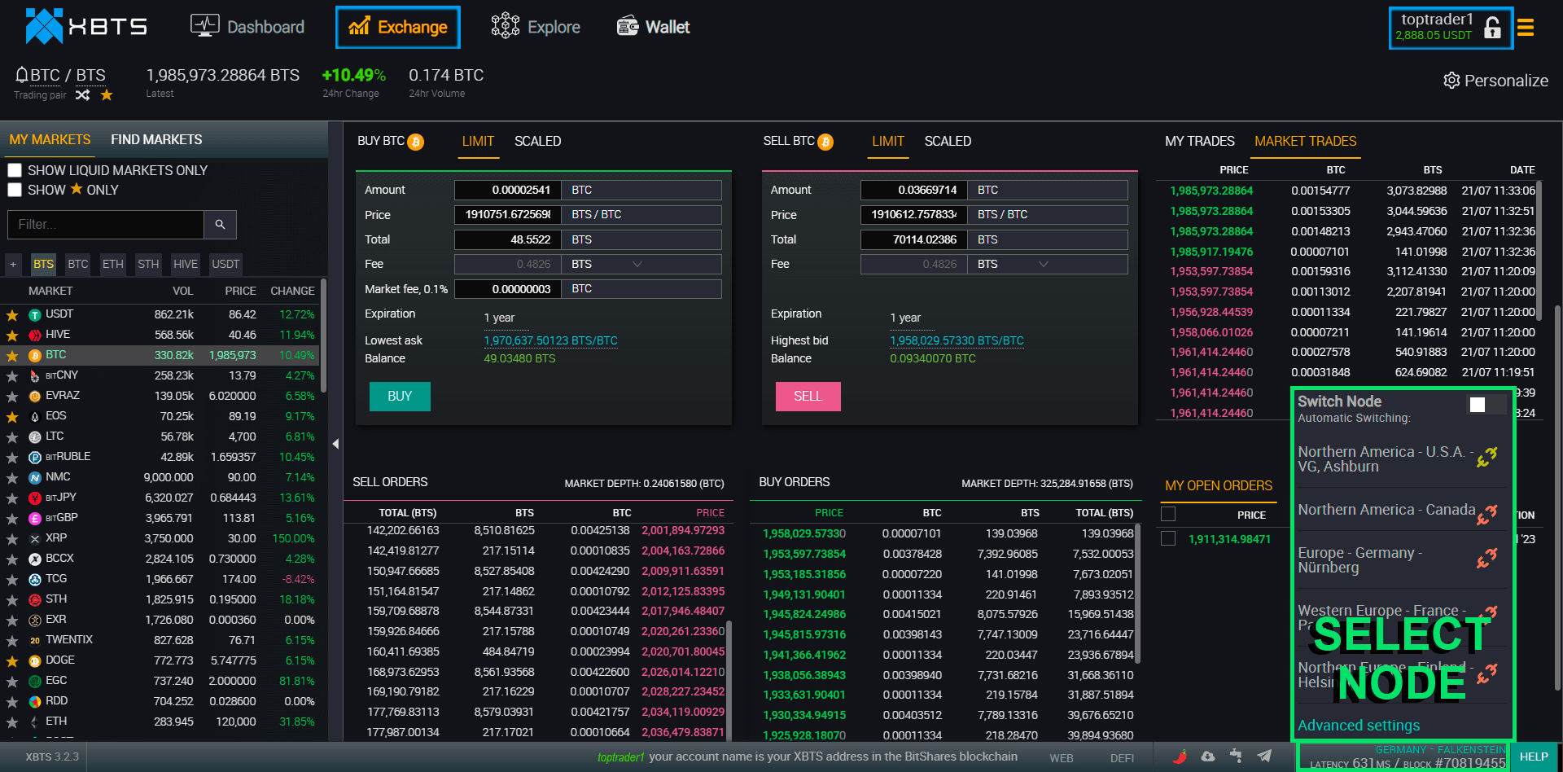This screenshot has height=772, width=1563.
Task: Open the Telegram paper plane icon
Action: (x=1264, y=757)
